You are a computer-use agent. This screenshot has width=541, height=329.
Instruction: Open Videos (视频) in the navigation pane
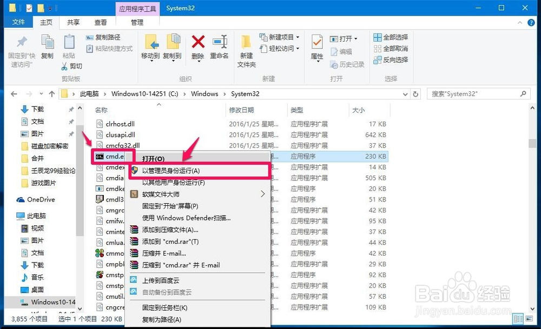[x=32, y=228]
